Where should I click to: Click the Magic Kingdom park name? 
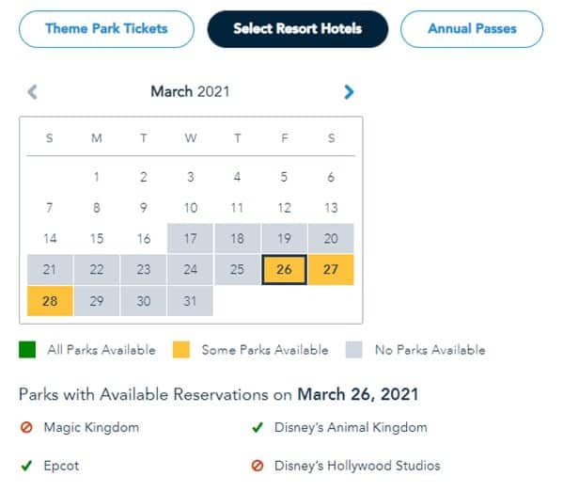[x=91, y=427]
